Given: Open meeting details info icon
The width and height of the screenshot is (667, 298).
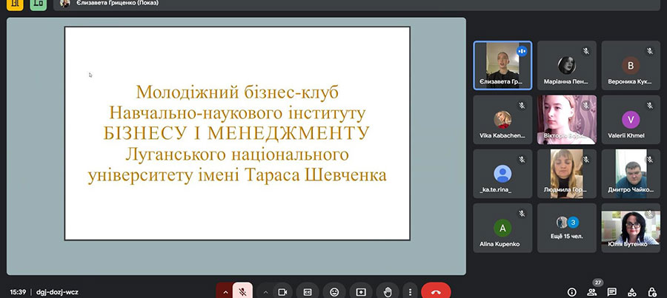Looking at the screenshot, I should click(571, 292).
